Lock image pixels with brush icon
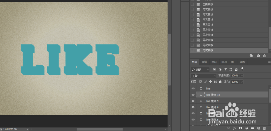Viewport: 271px width, 131px height. click(x=205, y=82)
